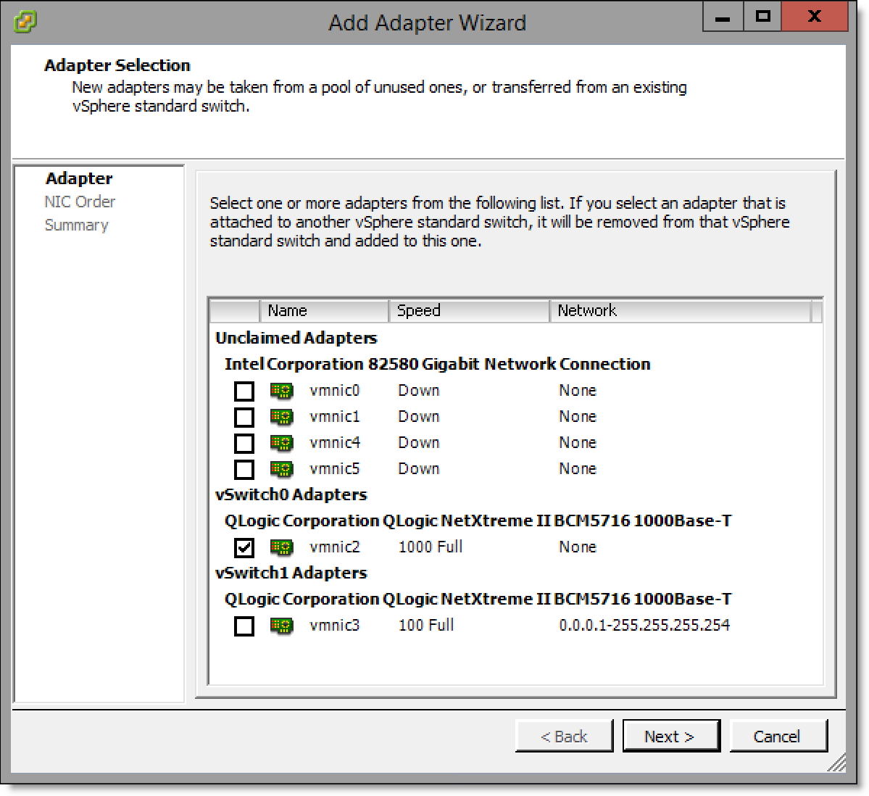The width and height of the screenshot is (869, 796).
Task: Select the Adapter wizard step
Action: 79,179
